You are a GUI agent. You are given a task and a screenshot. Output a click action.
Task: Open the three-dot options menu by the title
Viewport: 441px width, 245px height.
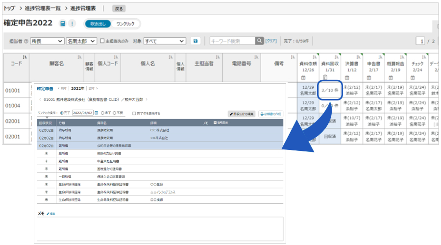72,24
